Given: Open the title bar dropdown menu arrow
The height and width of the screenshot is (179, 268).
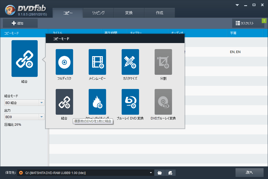Looking at the screenshot, I should point(237,5).
